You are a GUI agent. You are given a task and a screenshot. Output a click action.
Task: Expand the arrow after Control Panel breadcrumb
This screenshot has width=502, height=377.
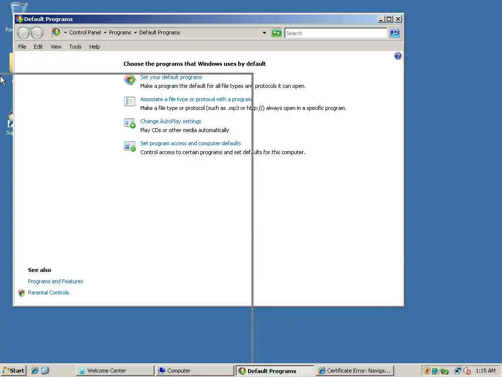(105, 33)
